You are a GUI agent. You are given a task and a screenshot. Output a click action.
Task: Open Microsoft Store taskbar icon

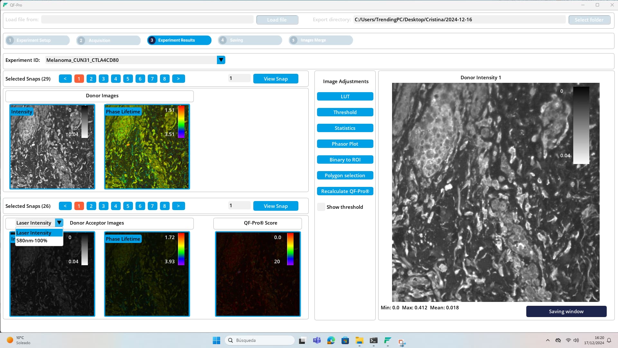point(345,340)
